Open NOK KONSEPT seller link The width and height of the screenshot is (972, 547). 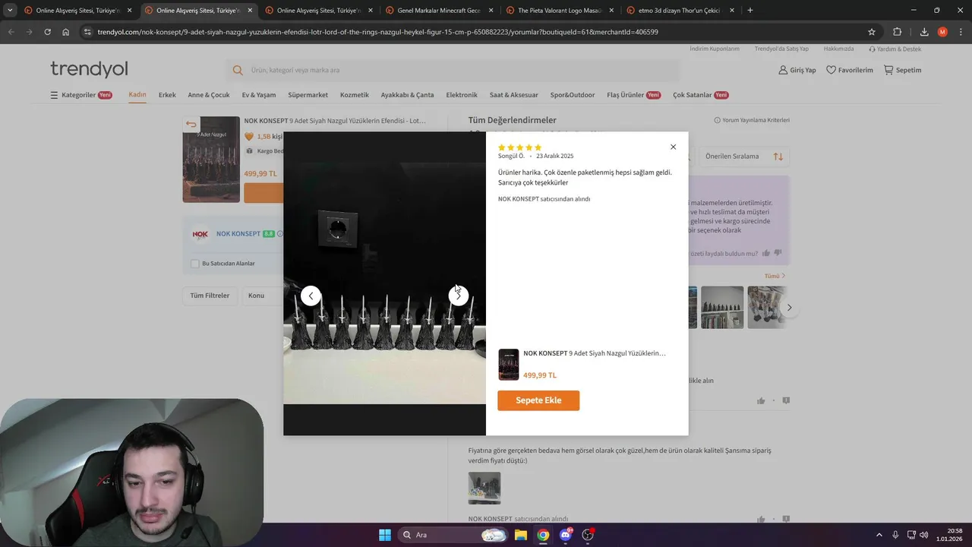pyautogui.click(x=238, y=234)
